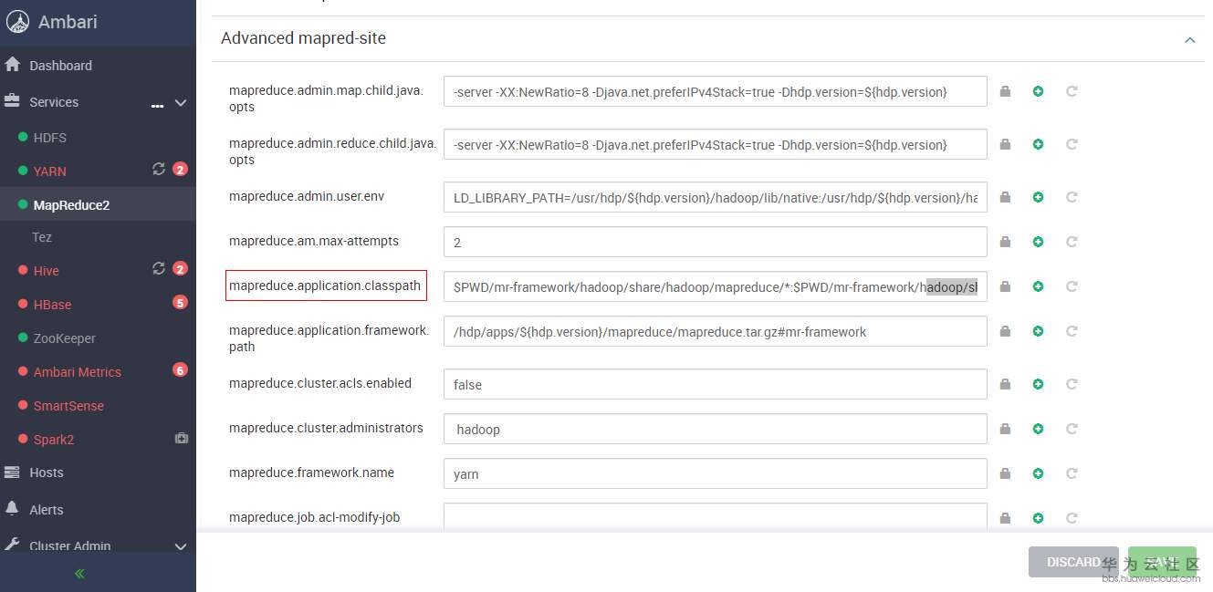
Task: Click the undo icon for mapreduce.application.classpath
Action: pos(1072,286)
